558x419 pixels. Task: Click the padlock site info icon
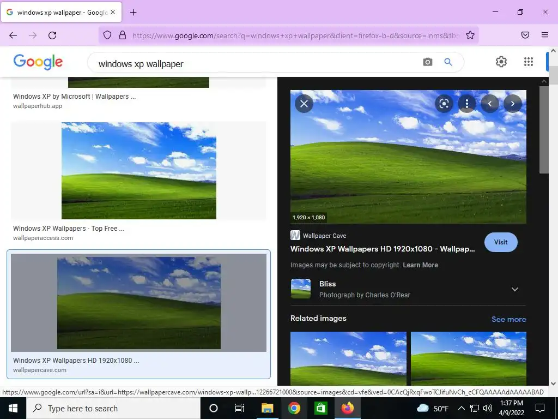click(x=123, y=35)
